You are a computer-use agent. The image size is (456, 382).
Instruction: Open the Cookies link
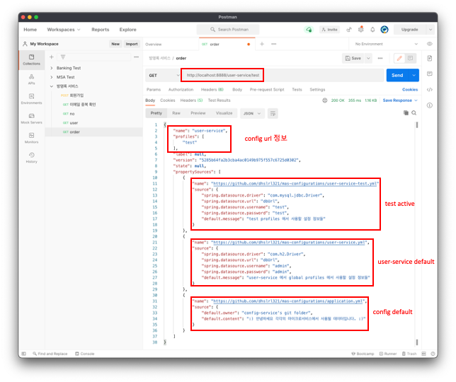click(410, 89)
